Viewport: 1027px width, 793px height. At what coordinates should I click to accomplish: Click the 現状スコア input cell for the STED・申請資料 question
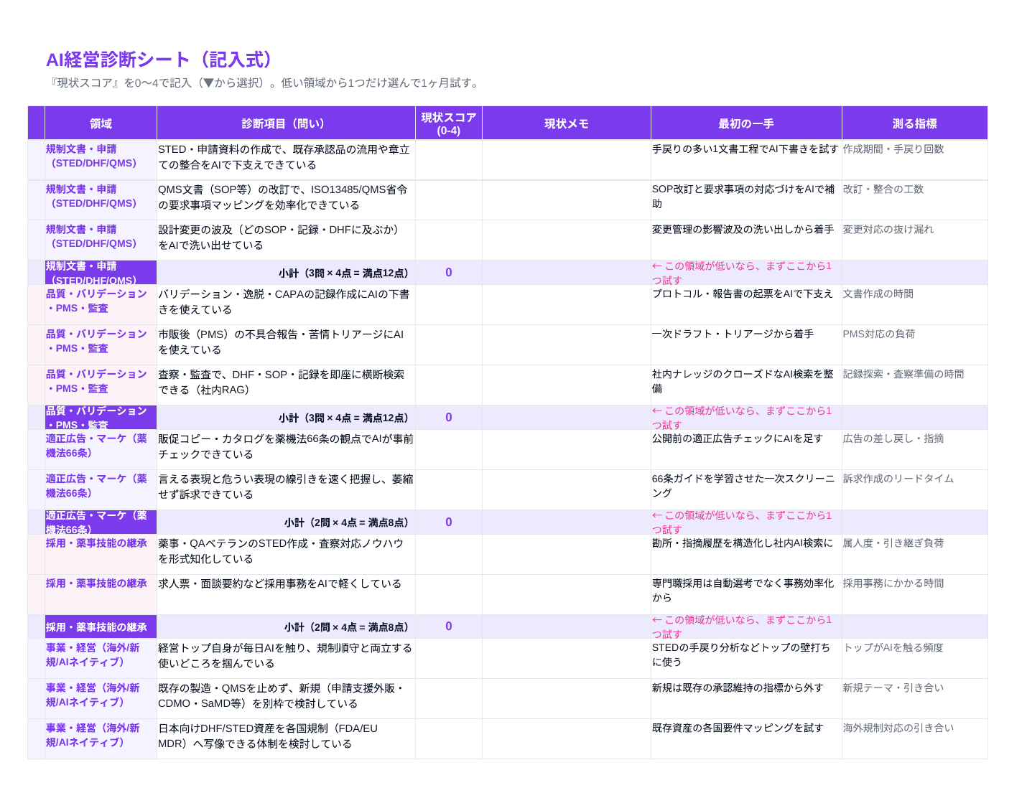[449, 159]
